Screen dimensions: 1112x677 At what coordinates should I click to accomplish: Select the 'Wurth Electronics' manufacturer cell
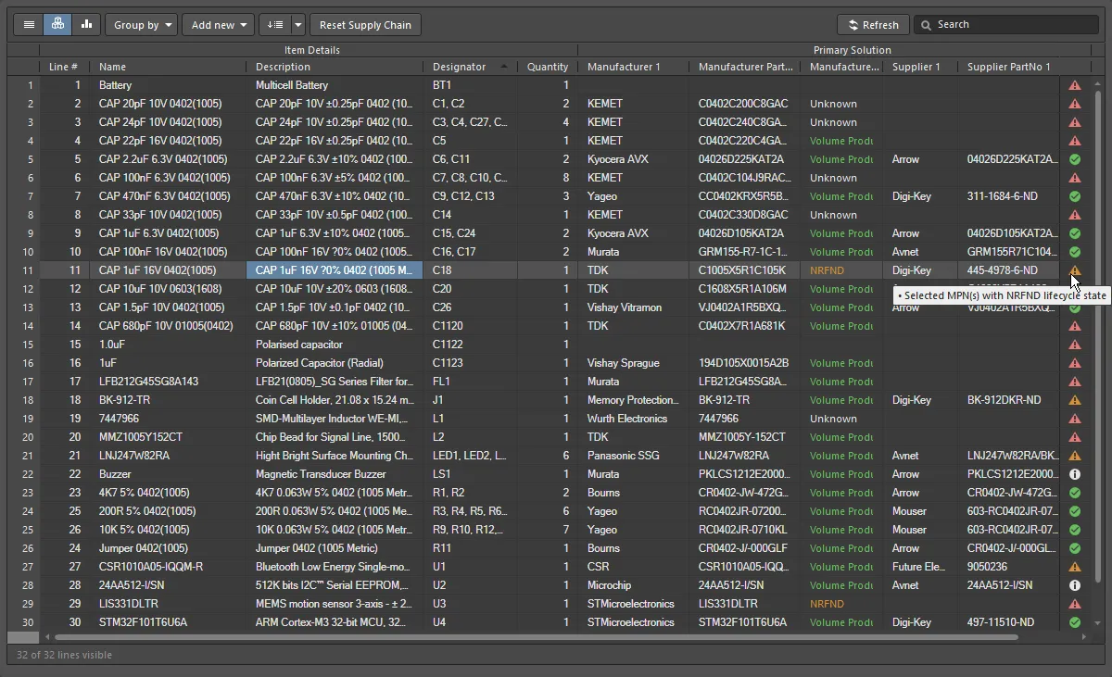coord(634,419)
